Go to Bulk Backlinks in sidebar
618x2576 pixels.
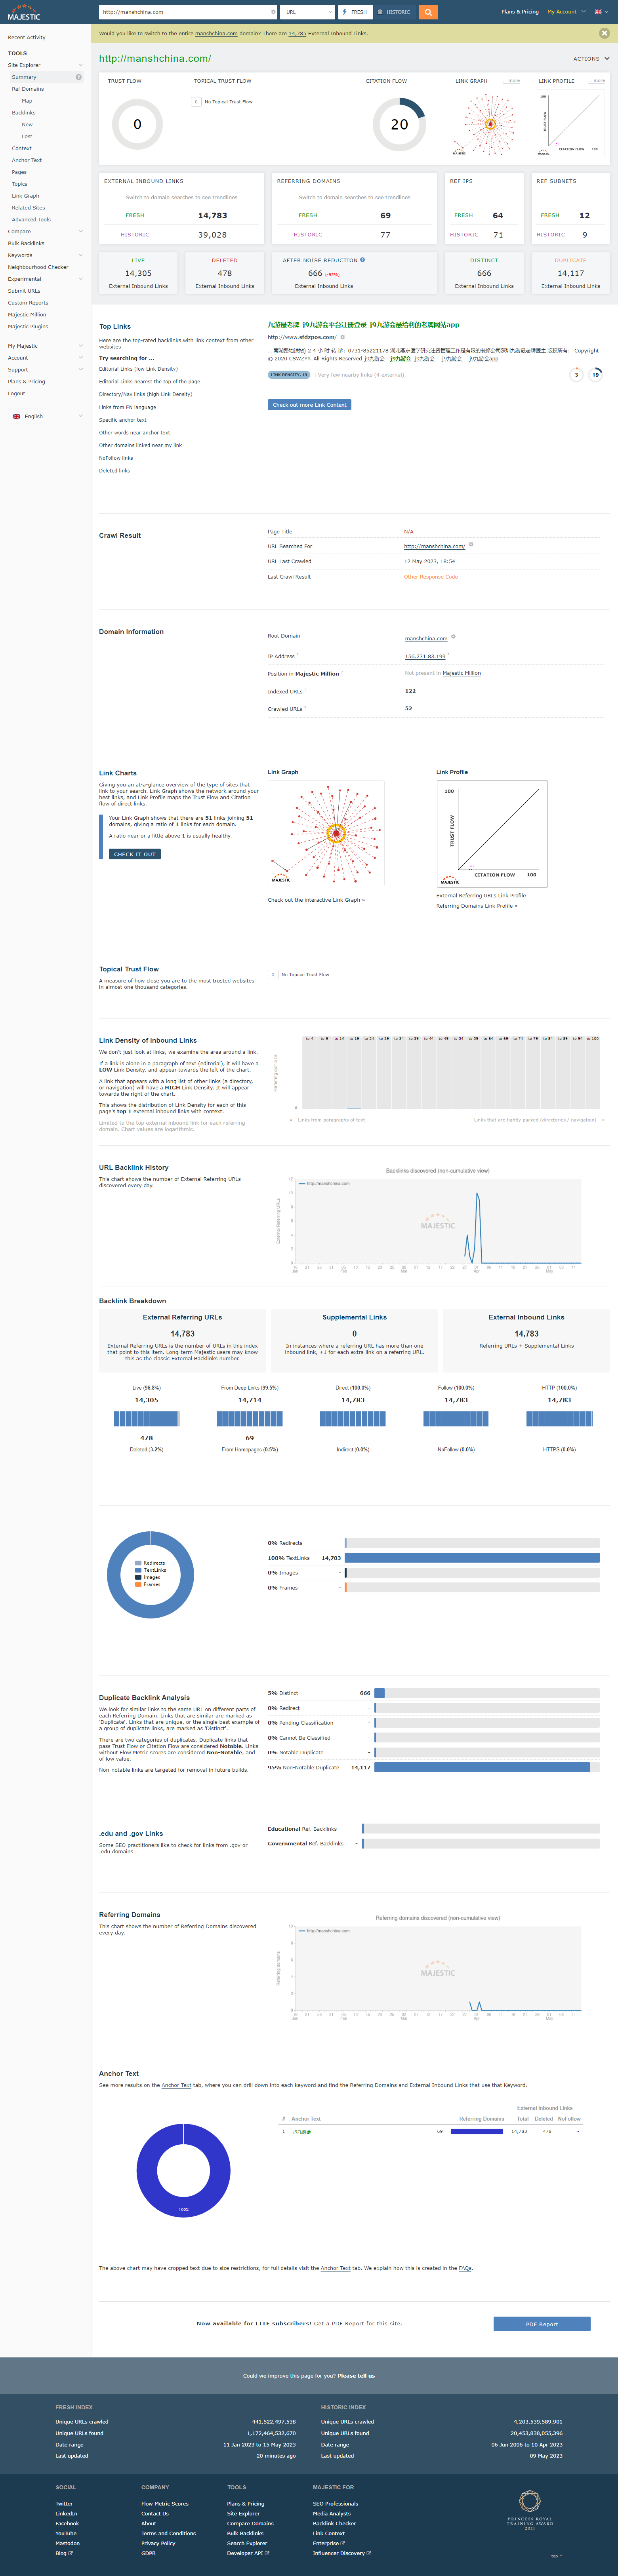click(x=26, y=243)
